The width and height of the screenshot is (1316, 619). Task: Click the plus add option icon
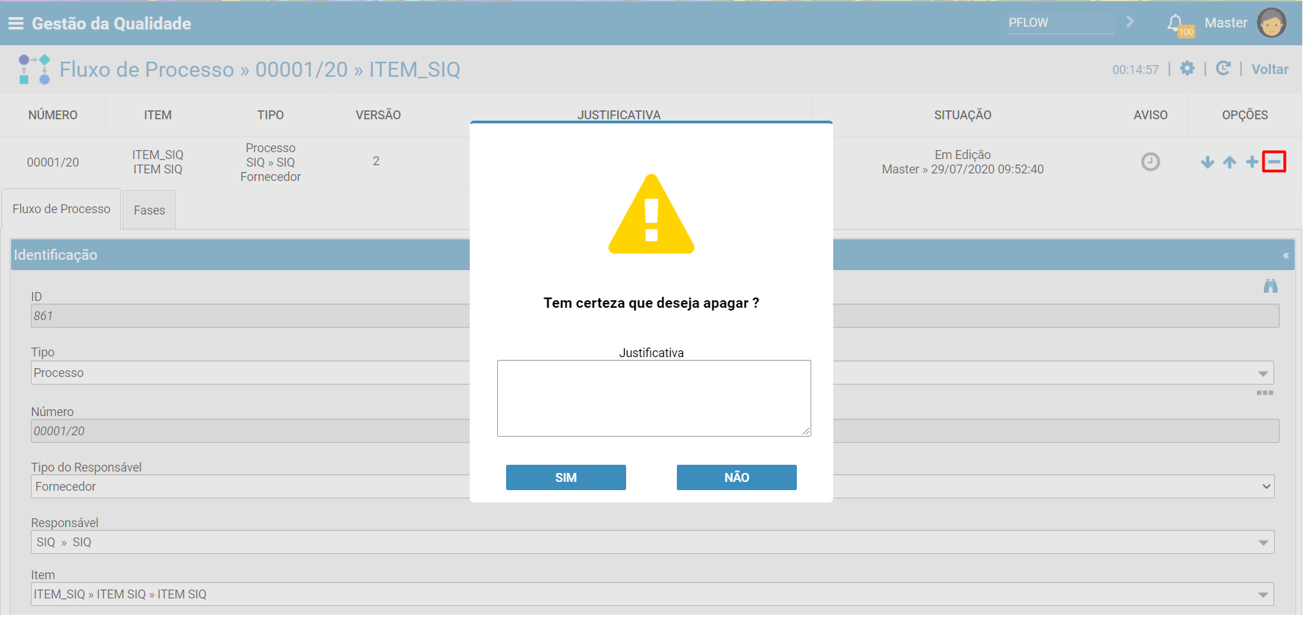coord(1252,162)
